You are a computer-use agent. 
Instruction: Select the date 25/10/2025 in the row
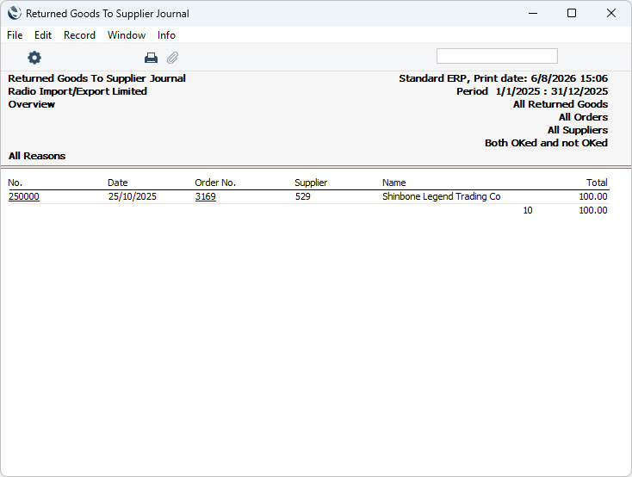tap(133, 196)
